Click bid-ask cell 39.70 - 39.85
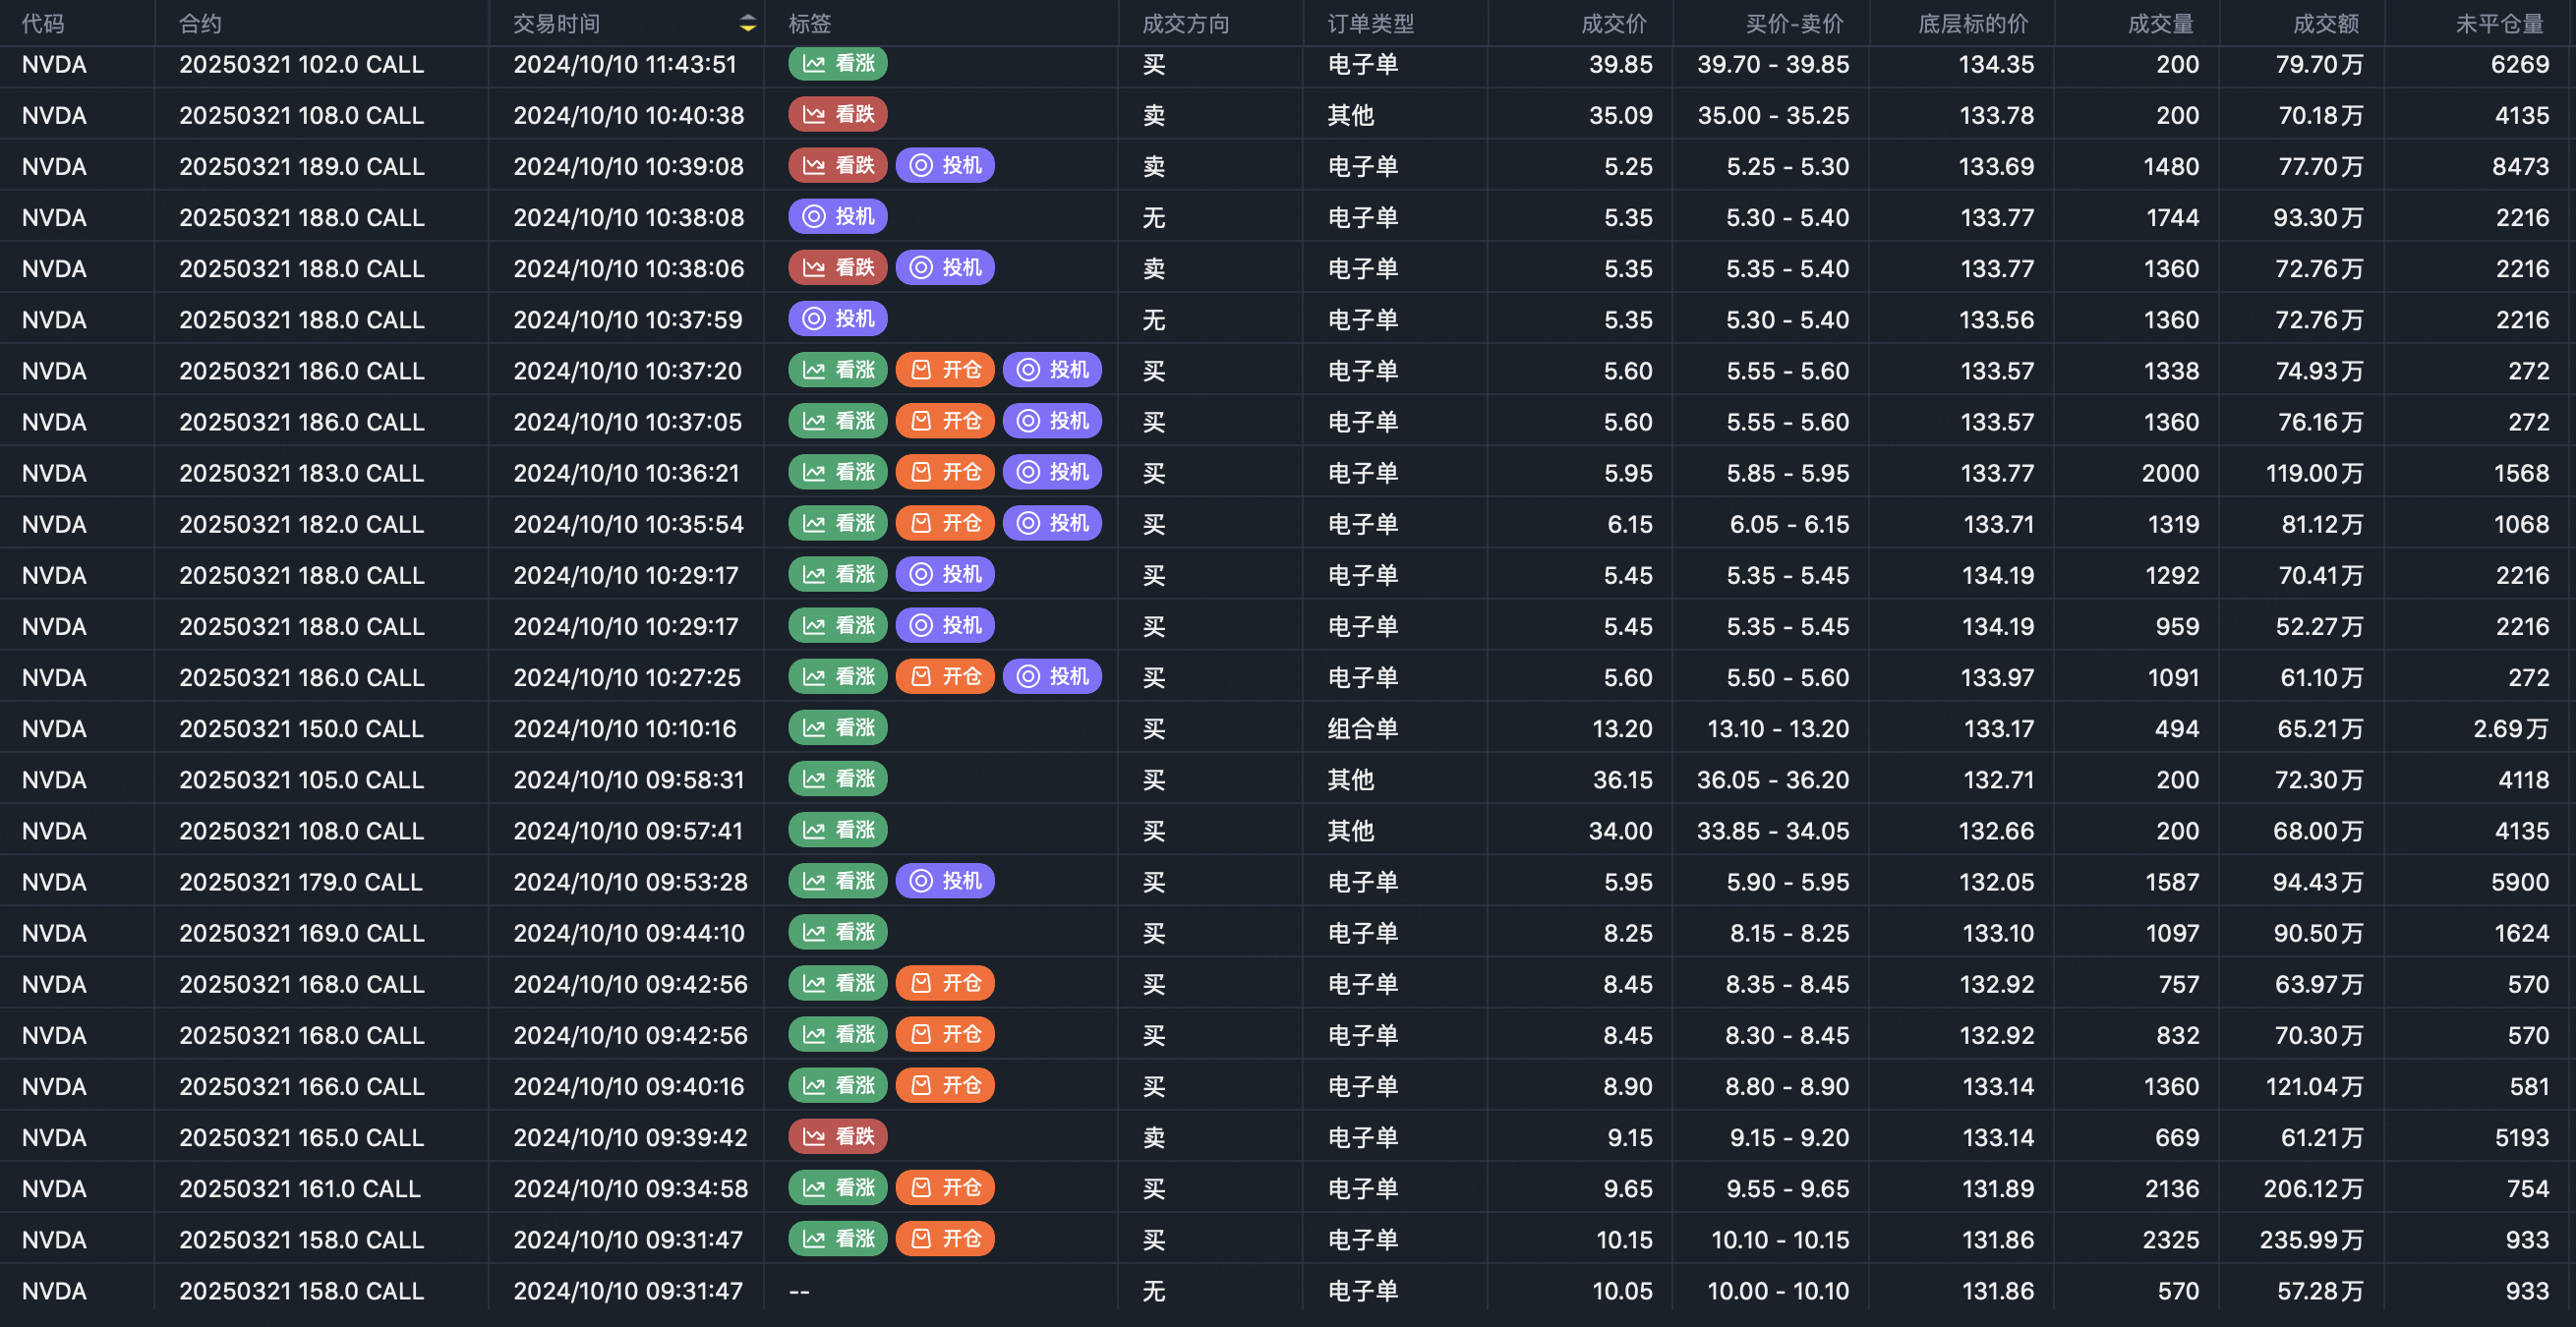Image resolution: width=2576 pixels, height=1327 pixels. [x=1773, y=64]
